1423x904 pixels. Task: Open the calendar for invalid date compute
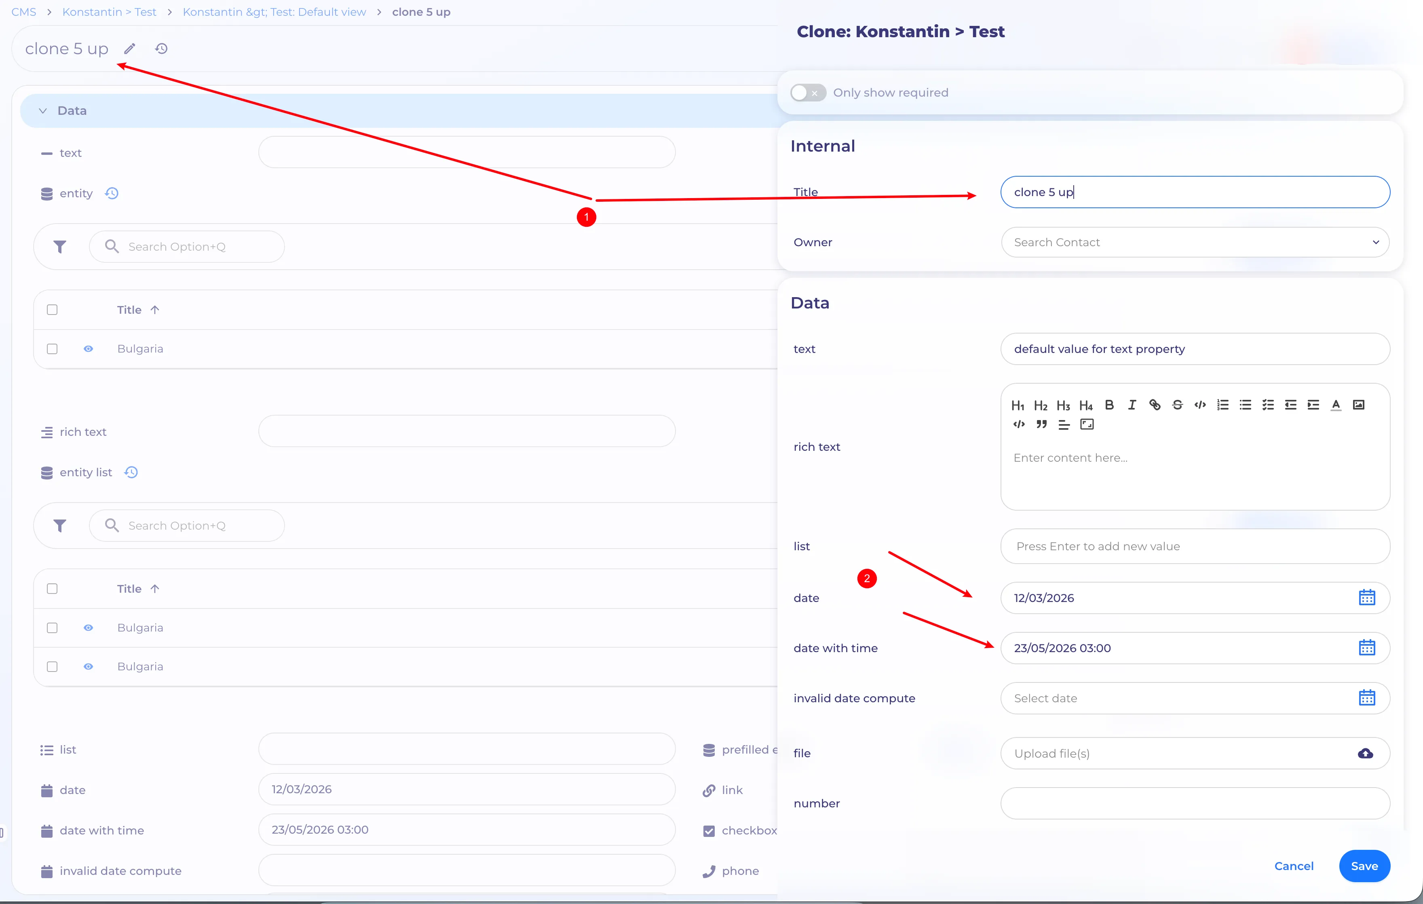point(1366,698)
